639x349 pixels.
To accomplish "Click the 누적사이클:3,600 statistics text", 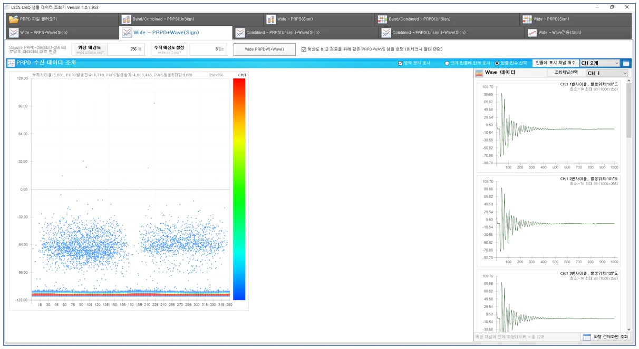I will (x=112, y=75).
